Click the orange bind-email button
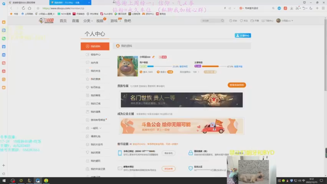The height and width of the screenshot is (184, 327). [168, 168]
